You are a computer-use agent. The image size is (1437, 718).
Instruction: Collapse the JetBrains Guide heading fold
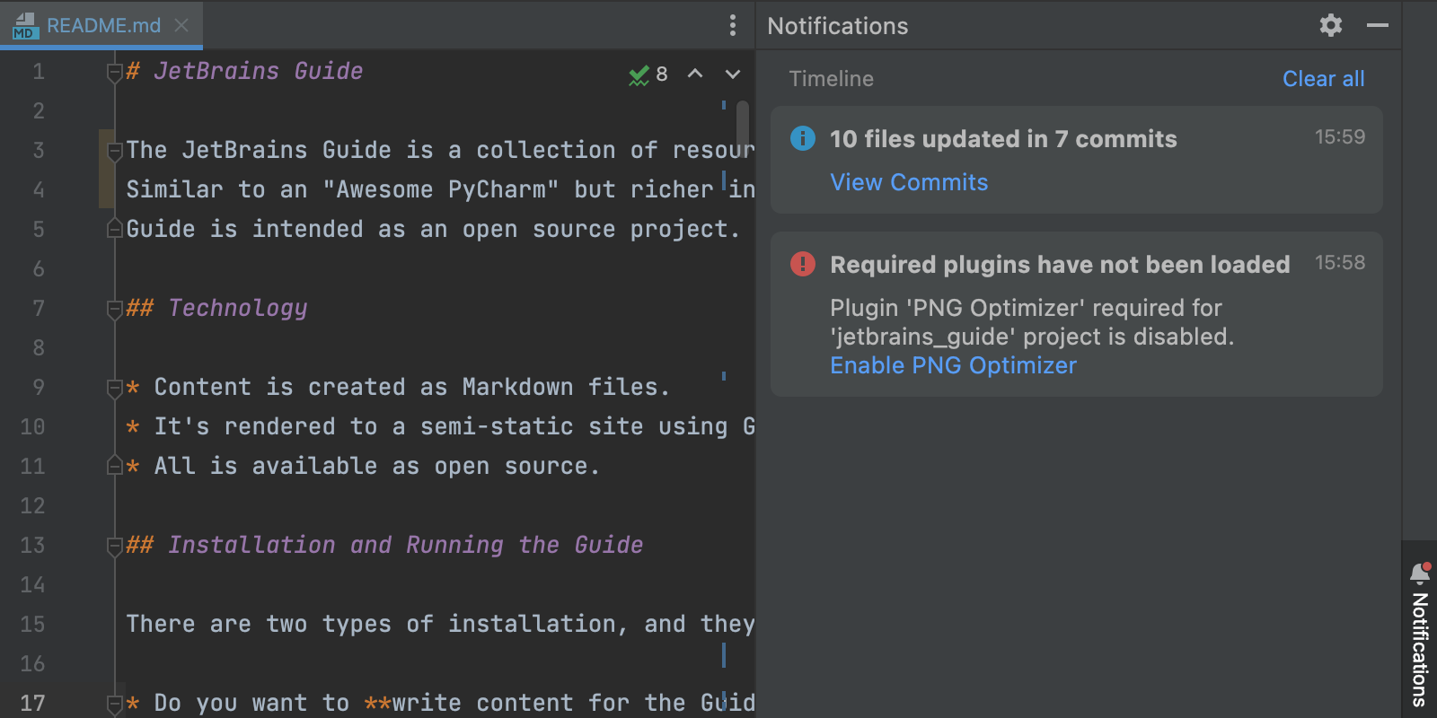coord(114,72)
